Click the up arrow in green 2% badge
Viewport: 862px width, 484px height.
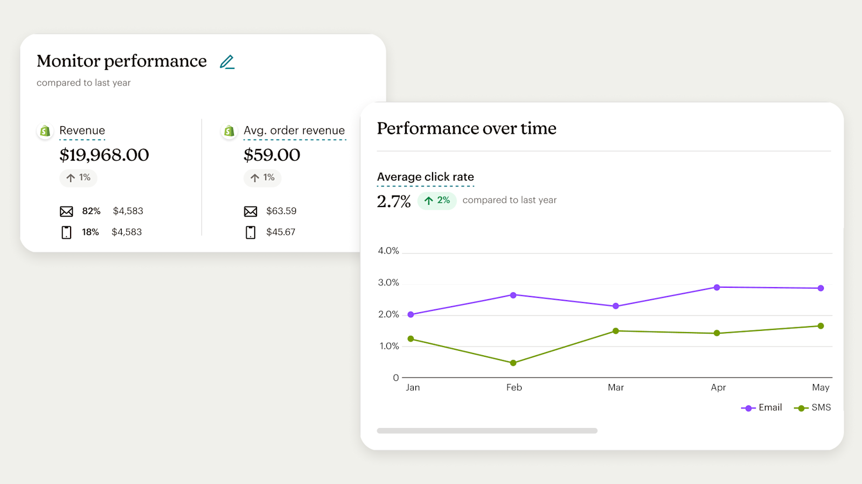click(429, 200)
